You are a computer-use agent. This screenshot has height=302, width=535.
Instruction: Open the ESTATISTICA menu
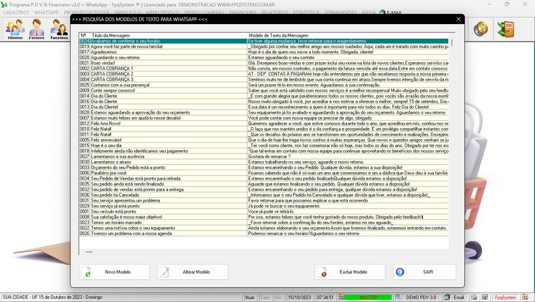coord(306,13)
